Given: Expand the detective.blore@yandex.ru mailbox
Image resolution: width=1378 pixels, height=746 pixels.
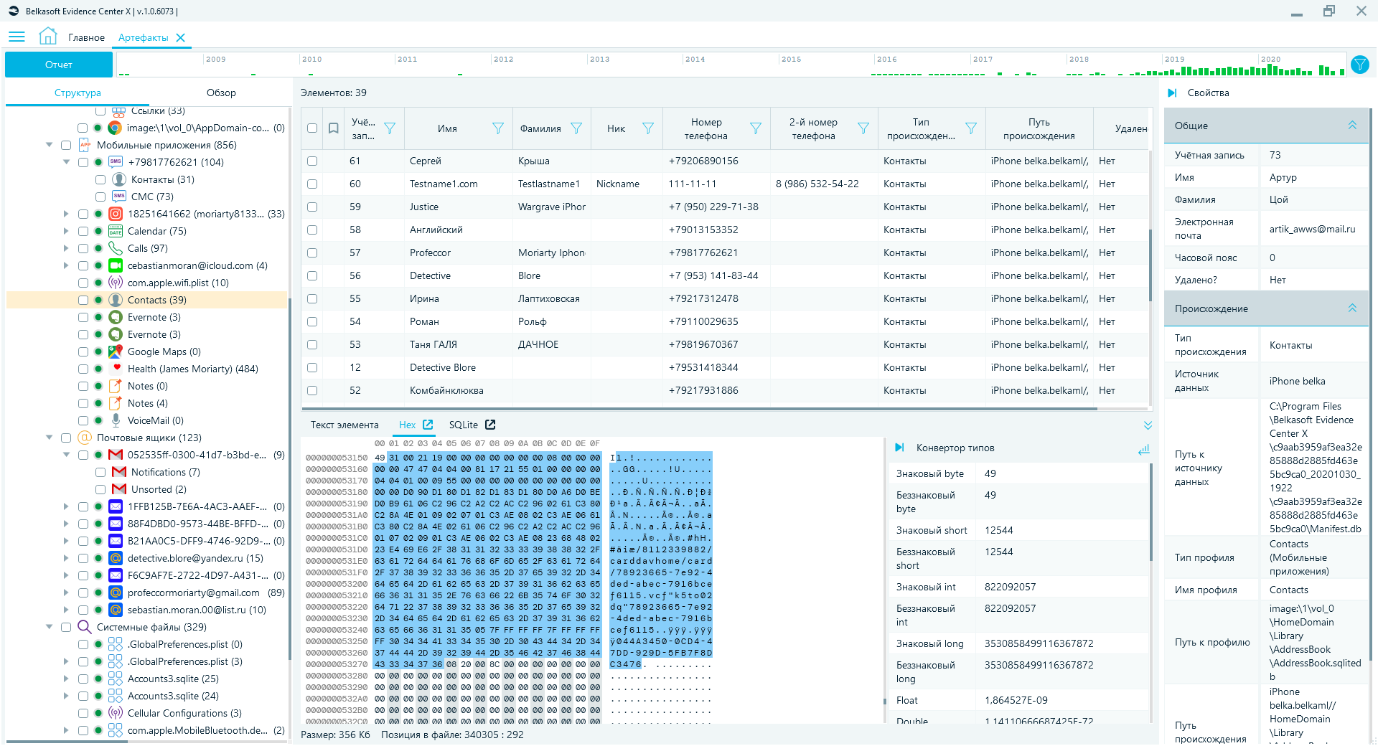Looking at the screenshot, I should [x=67, y=558].
